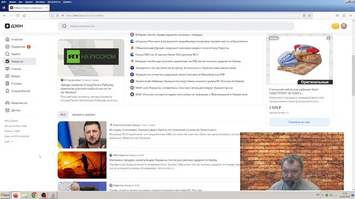This screenshot has width=355, height=199.
Task: Click the fire silhouette article thumbnail
Action: [x=82, y=165]
